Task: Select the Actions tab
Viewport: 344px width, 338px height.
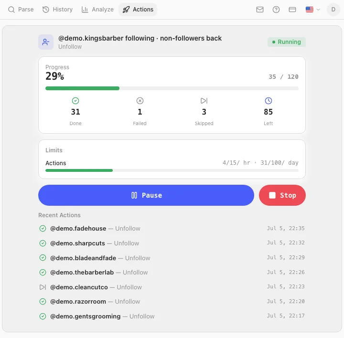Action: point(138,10)
